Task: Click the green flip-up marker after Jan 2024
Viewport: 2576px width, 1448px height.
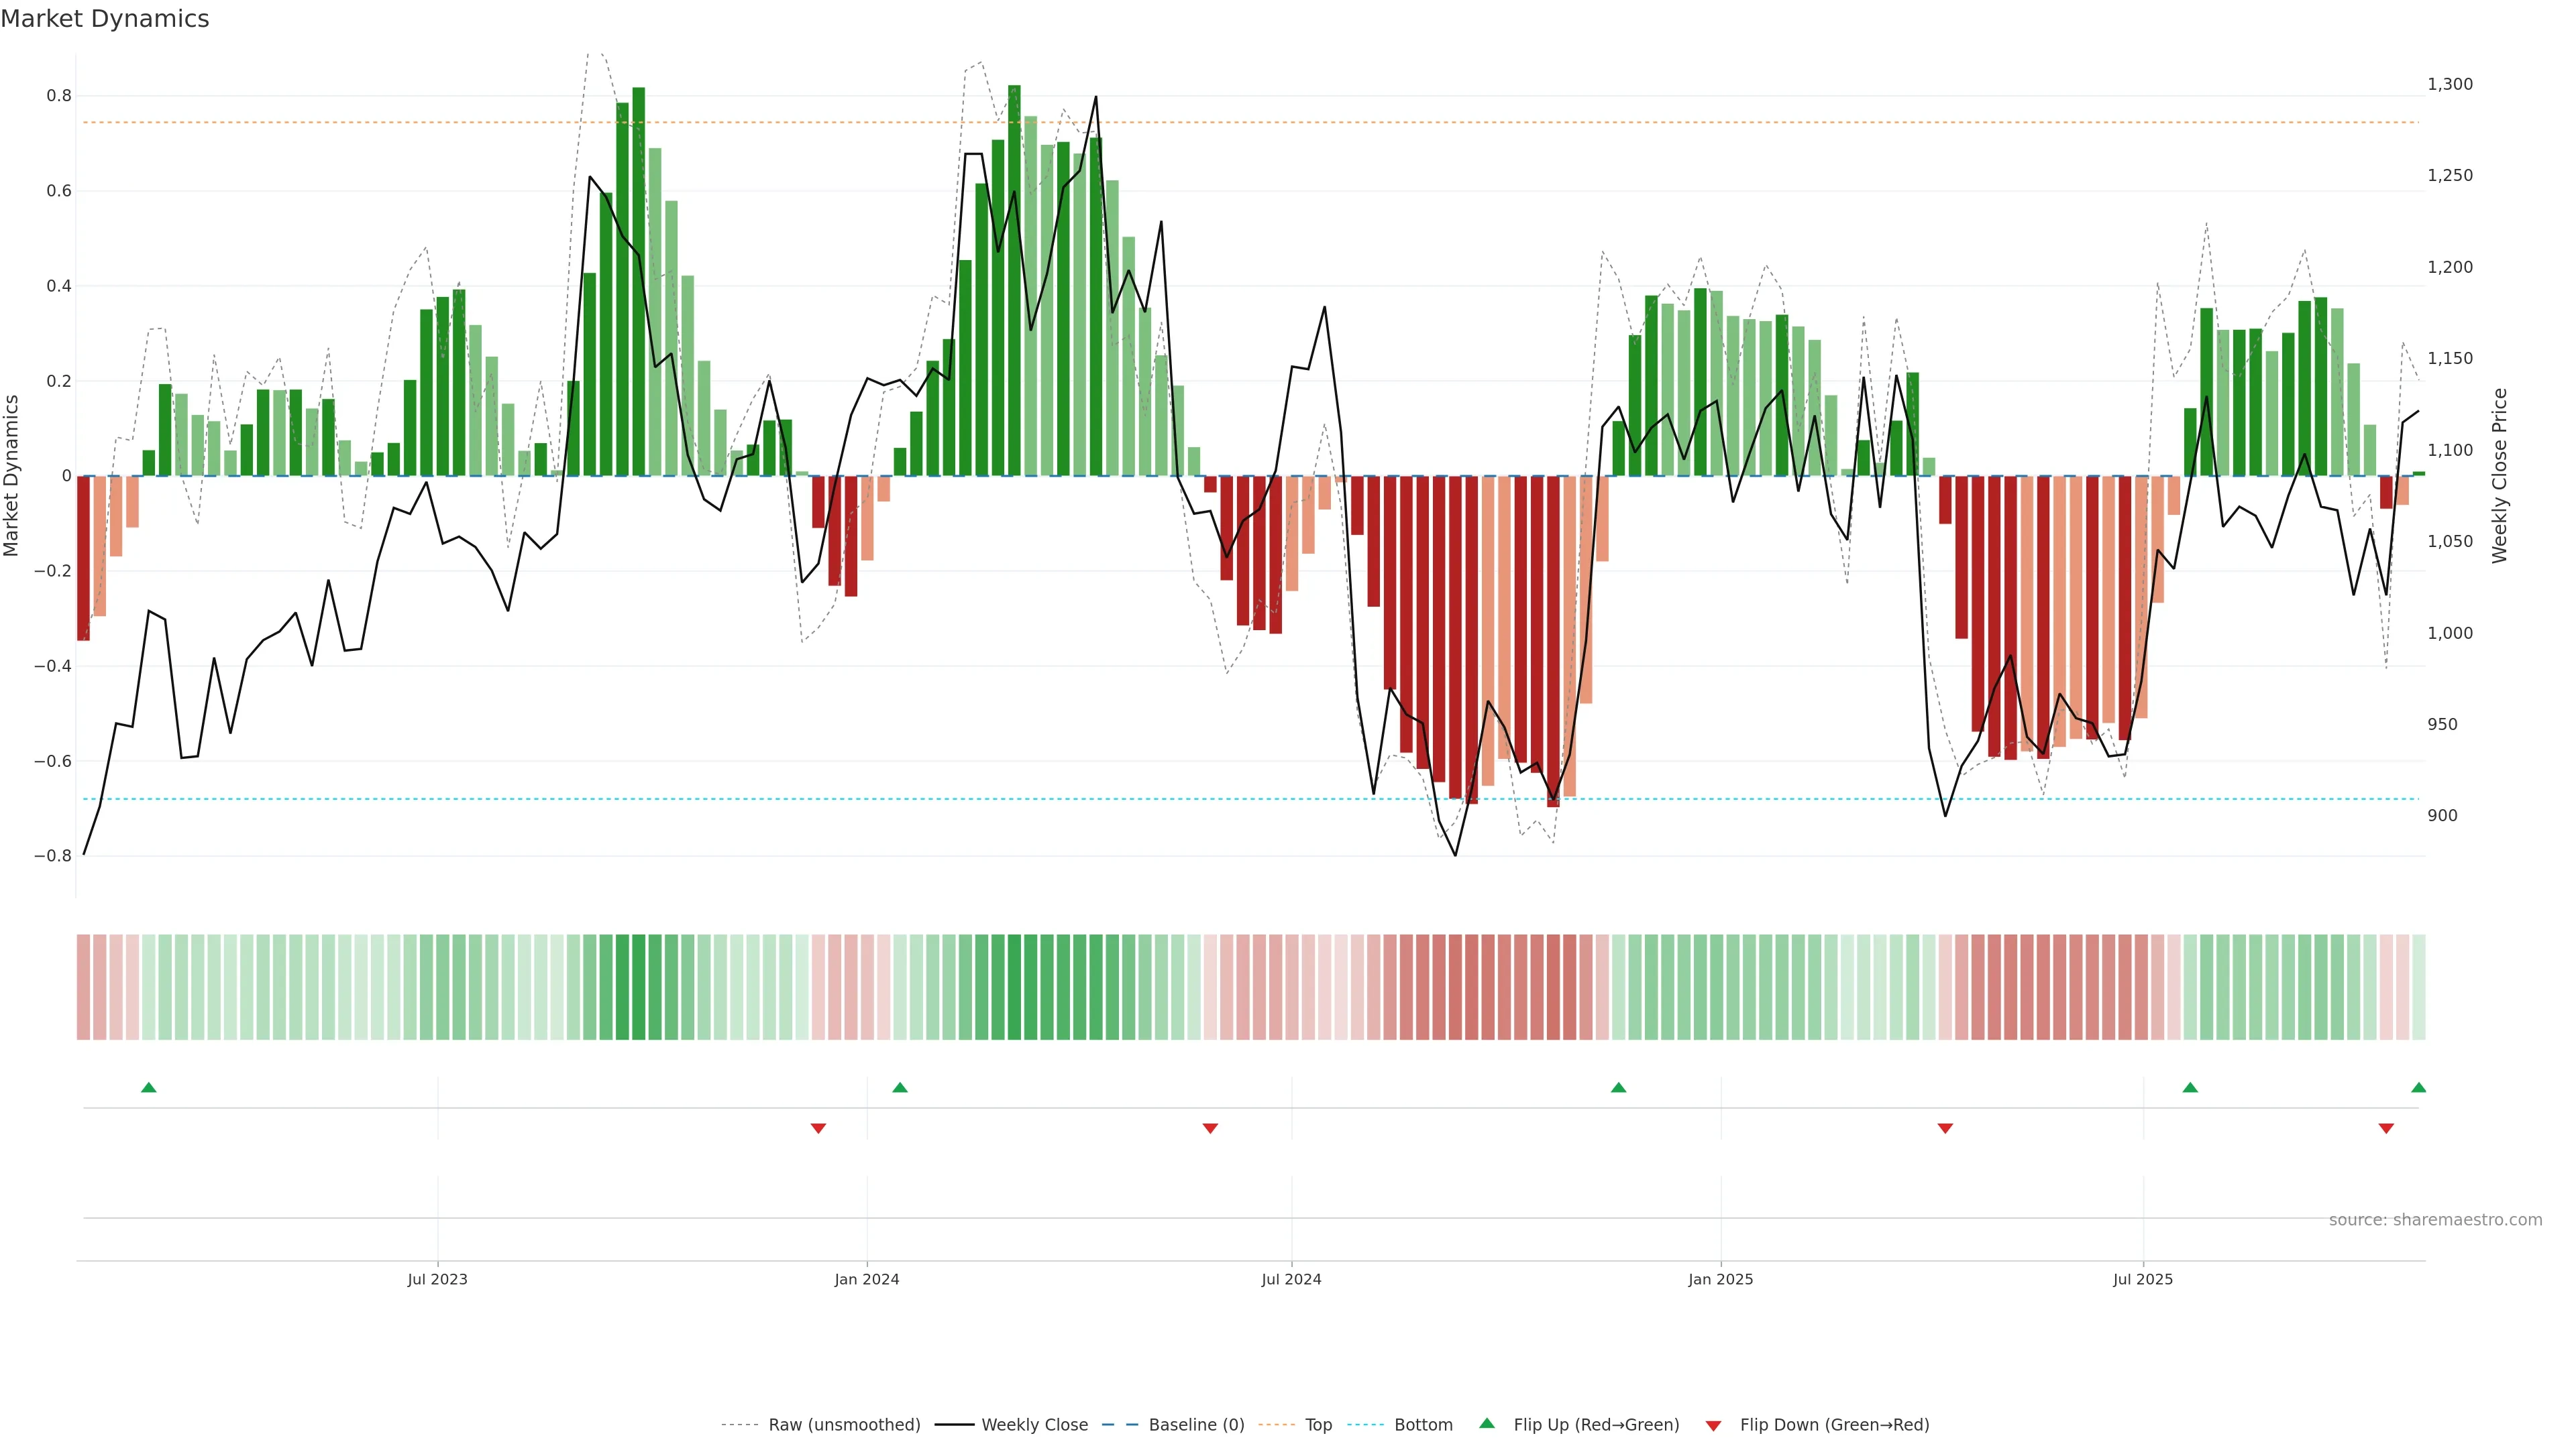Action: (900, 1087)
